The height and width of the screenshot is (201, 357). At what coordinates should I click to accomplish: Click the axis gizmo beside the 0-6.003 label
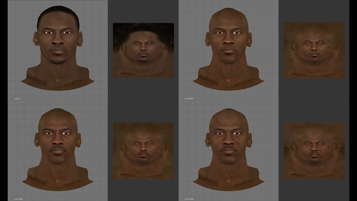(182, 199)
